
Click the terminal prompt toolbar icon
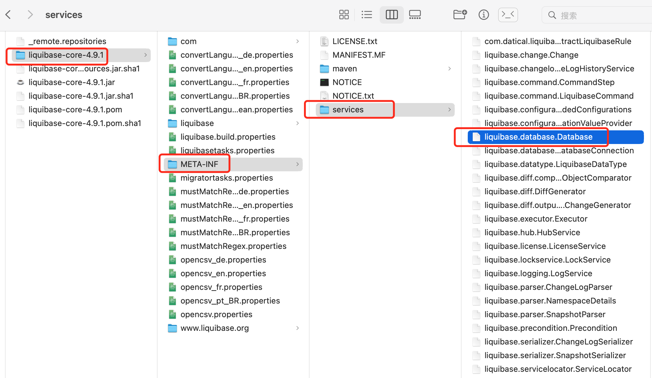tap(508, 14)
